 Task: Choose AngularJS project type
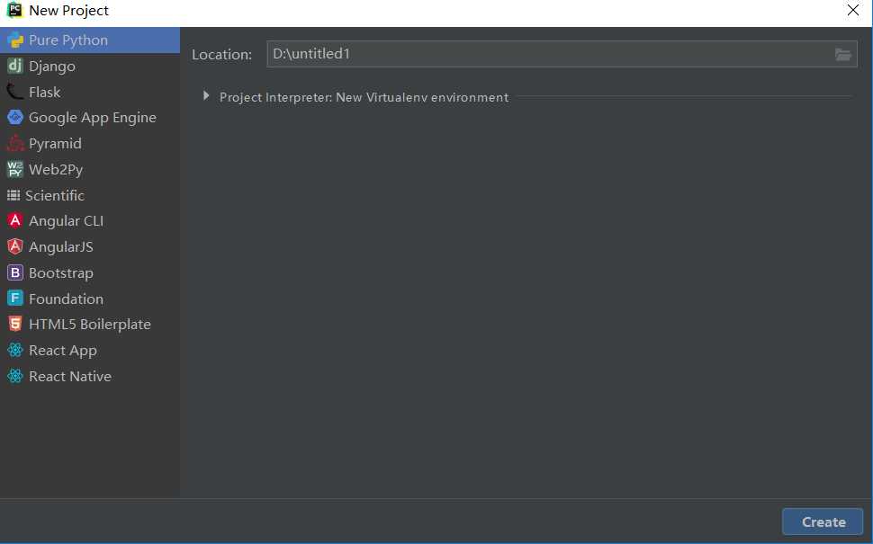pos(90,246)
